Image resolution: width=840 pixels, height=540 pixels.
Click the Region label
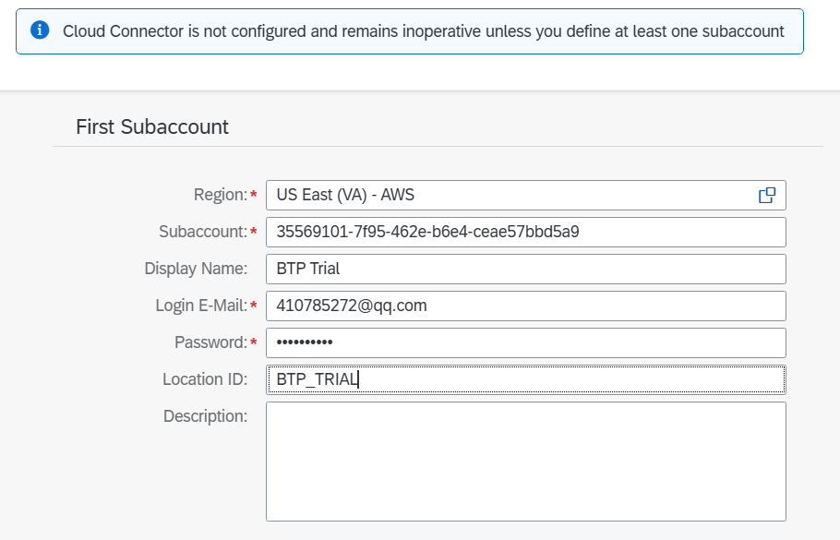[221, 195]
